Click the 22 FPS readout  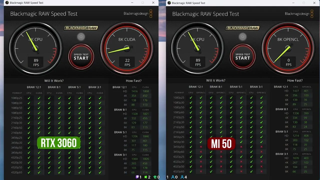point(127,62)
